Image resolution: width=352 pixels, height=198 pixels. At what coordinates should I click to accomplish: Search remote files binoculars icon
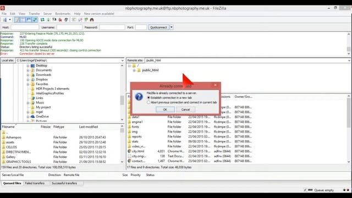[x=92, y=20]
